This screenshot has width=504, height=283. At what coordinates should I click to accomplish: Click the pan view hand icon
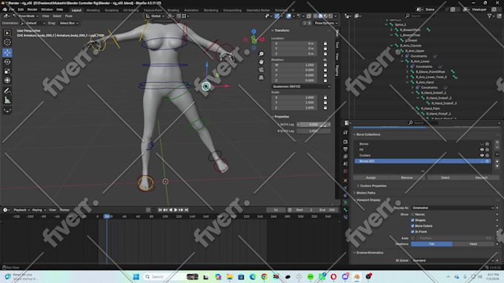pyautogui.click(x=262, y=61)
